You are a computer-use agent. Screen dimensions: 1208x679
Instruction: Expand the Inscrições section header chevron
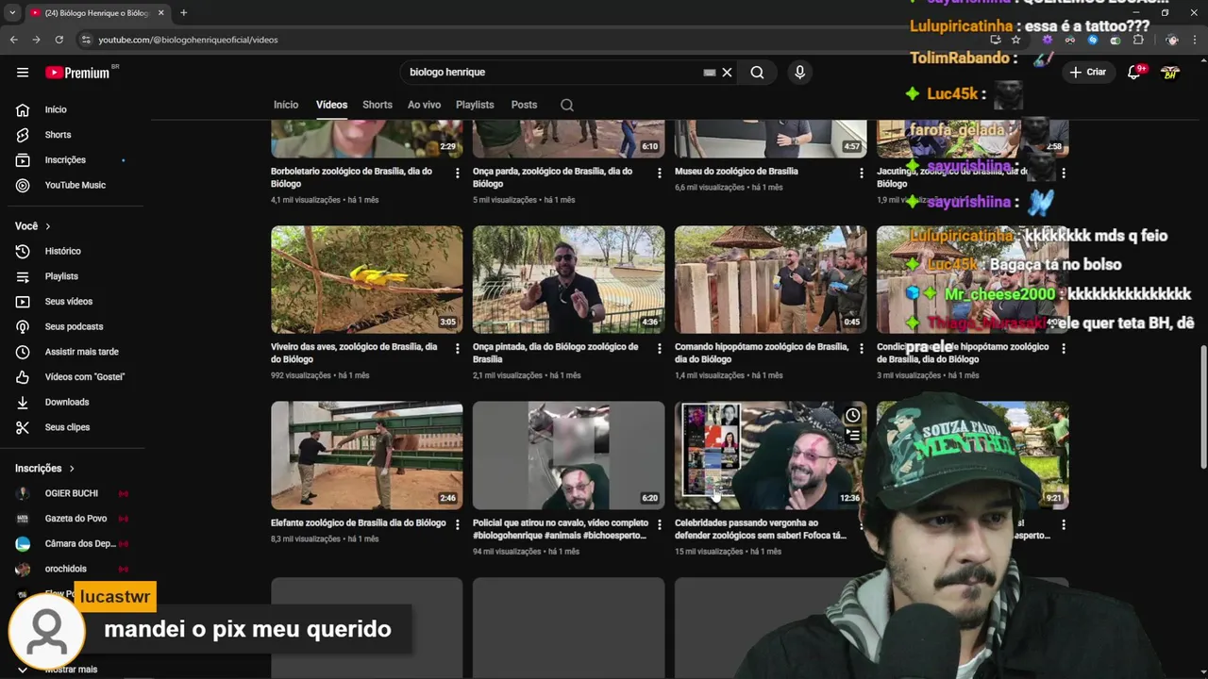pos(71,469)
